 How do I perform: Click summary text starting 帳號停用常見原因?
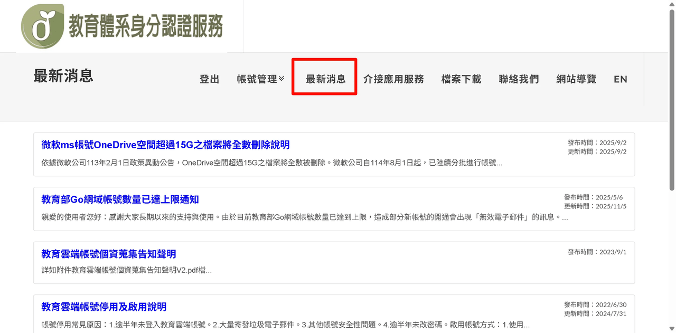click(x=286, y=325)
